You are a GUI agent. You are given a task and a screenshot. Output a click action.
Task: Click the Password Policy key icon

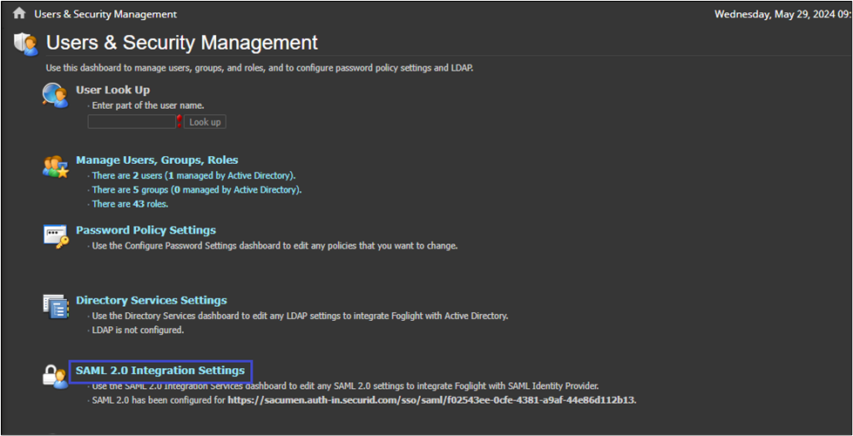55,235
